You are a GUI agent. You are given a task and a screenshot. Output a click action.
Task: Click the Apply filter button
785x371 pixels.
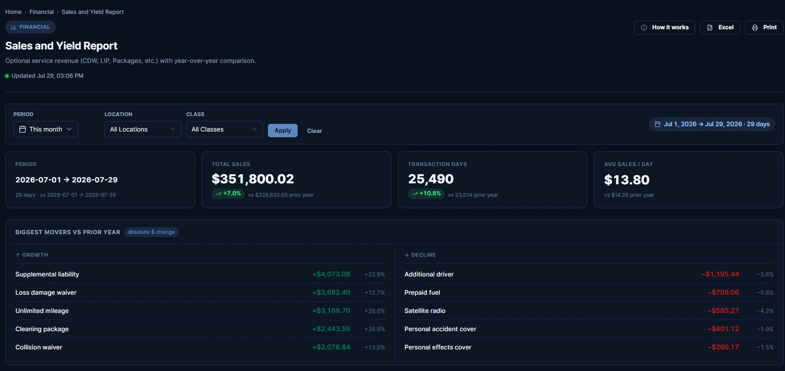click(283, 131)
